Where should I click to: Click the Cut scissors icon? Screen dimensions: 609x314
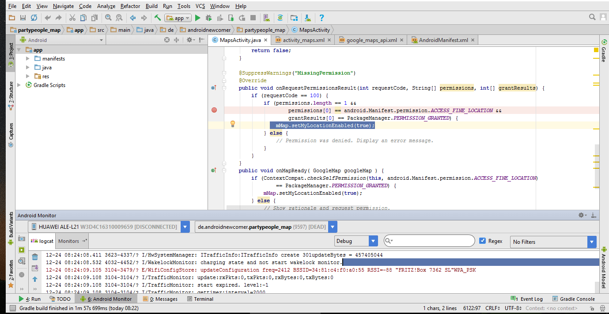(72, 18)
